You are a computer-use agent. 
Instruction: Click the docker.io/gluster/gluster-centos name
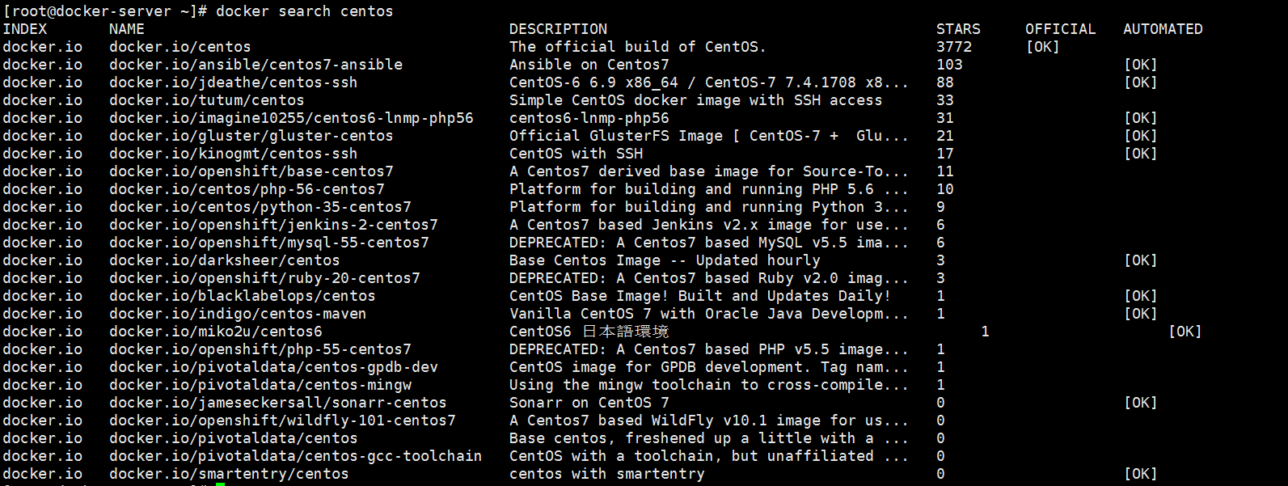[x=251, y=136]
